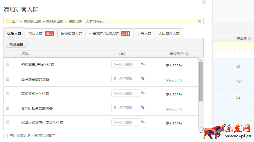The image size is (254, 142).
Task: Click the help icon beside 建议溢价
Action: 187,54
